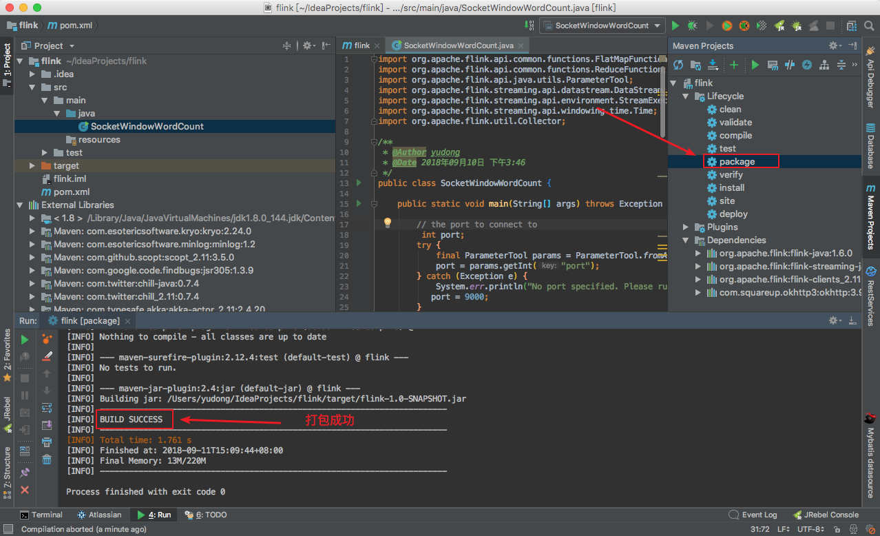Reimport all Maven projects
Image resolution: width=880 pixels, height=536 pixels.
click(x=678, y=65)
